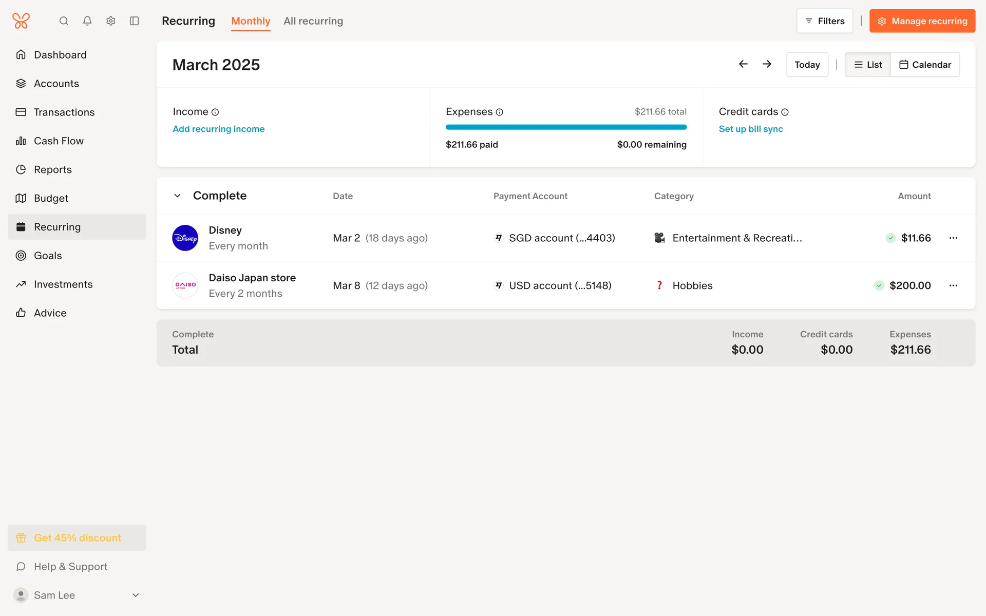
Task: Click Add recurring income link
Action: [x=219, y=129]
